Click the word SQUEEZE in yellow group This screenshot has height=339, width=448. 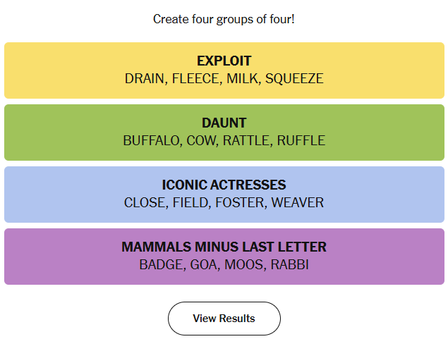tap(294, 79)
